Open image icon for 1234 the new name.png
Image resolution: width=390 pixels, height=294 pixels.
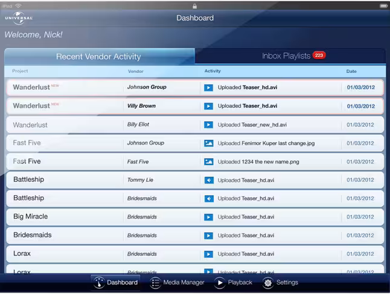(208, 161)
